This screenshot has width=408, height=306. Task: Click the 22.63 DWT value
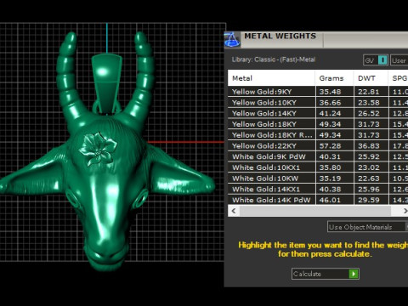(x=369, y=178)
